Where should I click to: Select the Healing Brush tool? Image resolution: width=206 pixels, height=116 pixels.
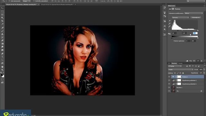pyautogui.click(x=2, y=28)
